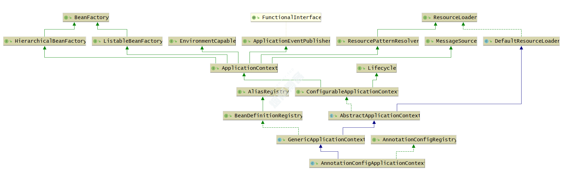Viewport: 568px width, 177px height.
Task: Click the class icon on DefaultResourceLoader
Action: coord(487,41)
